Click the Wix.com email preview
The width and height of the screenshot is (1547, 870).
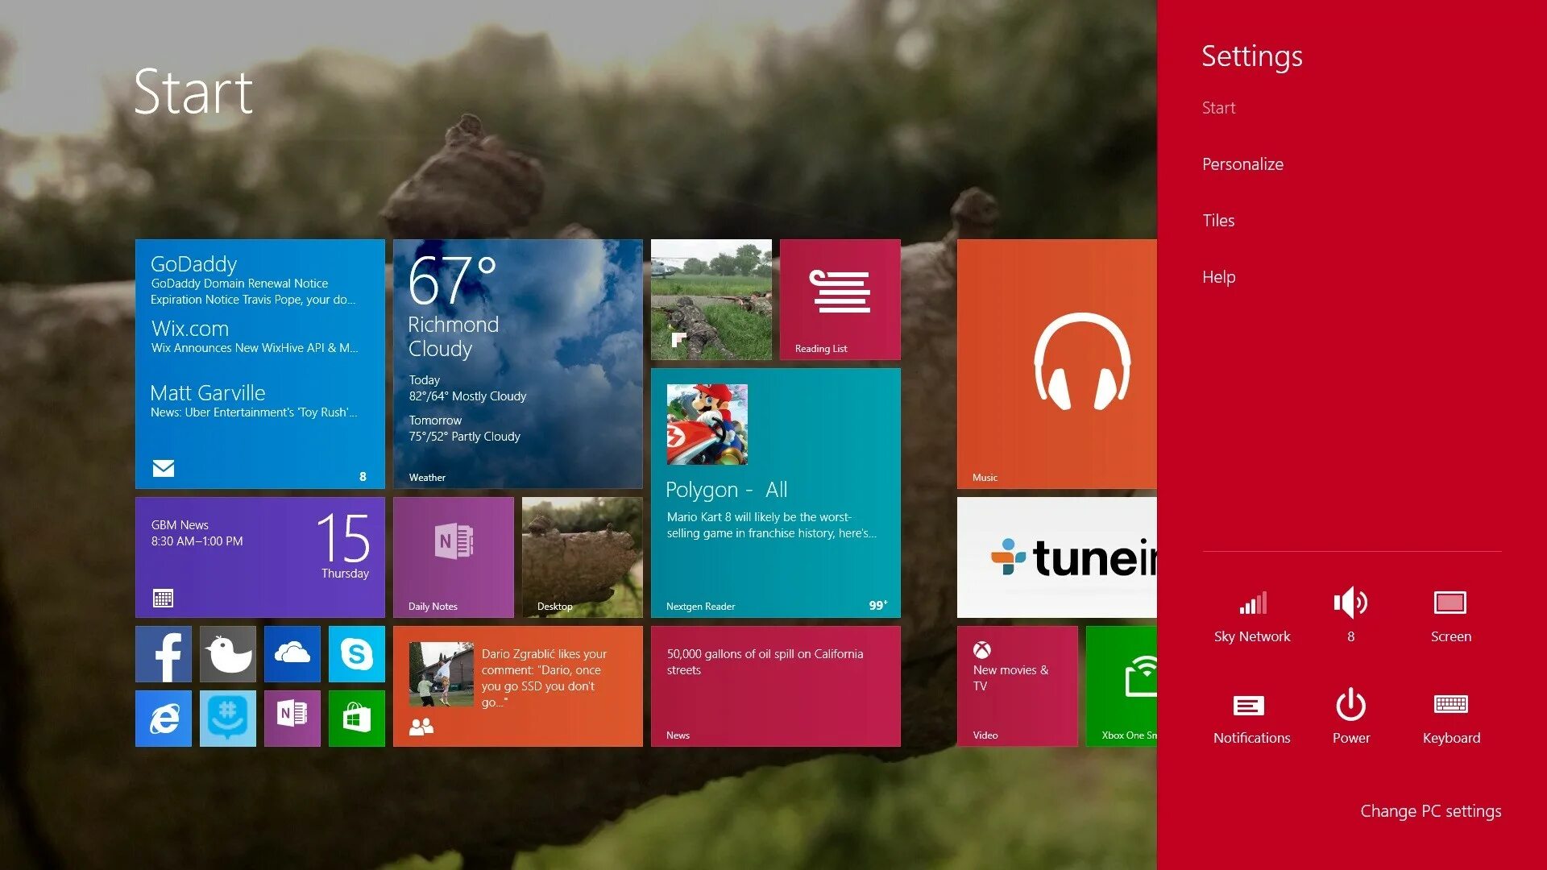(x=255, y=337)
